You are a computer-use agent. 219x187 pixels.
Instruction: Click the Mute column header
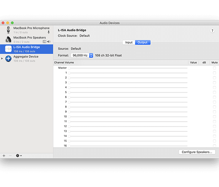tap(214, 62)
